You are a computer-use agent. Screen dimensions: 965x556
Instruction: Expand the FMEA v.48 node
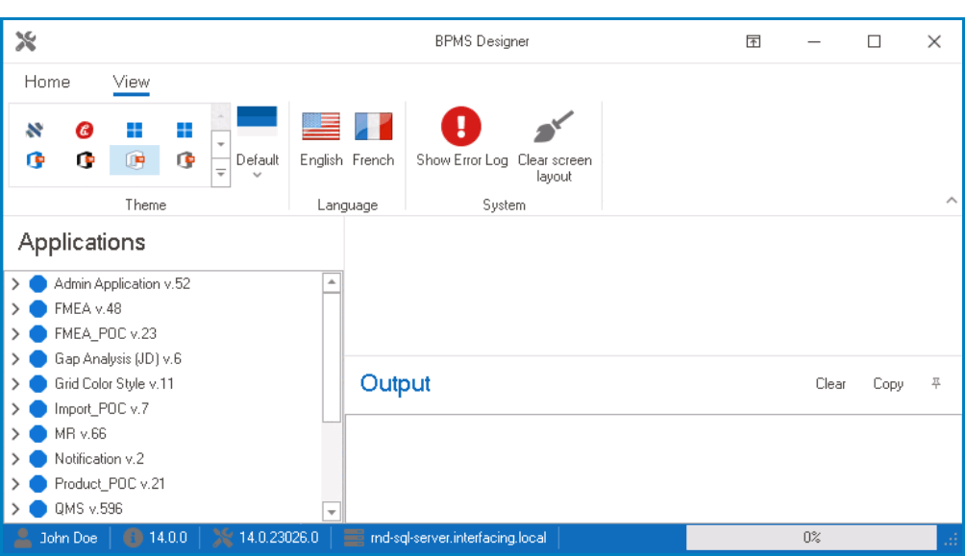pyautogui.click(x=16, y=309)
